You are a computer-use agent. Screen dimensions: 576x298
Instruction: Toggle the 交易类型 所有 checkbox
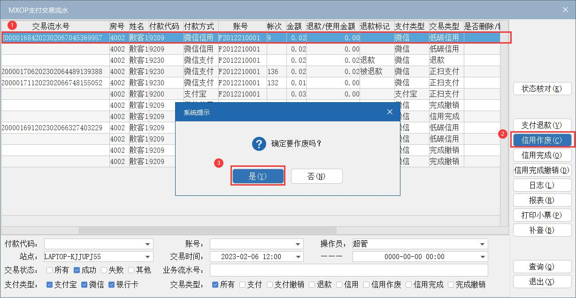[215, 284]
